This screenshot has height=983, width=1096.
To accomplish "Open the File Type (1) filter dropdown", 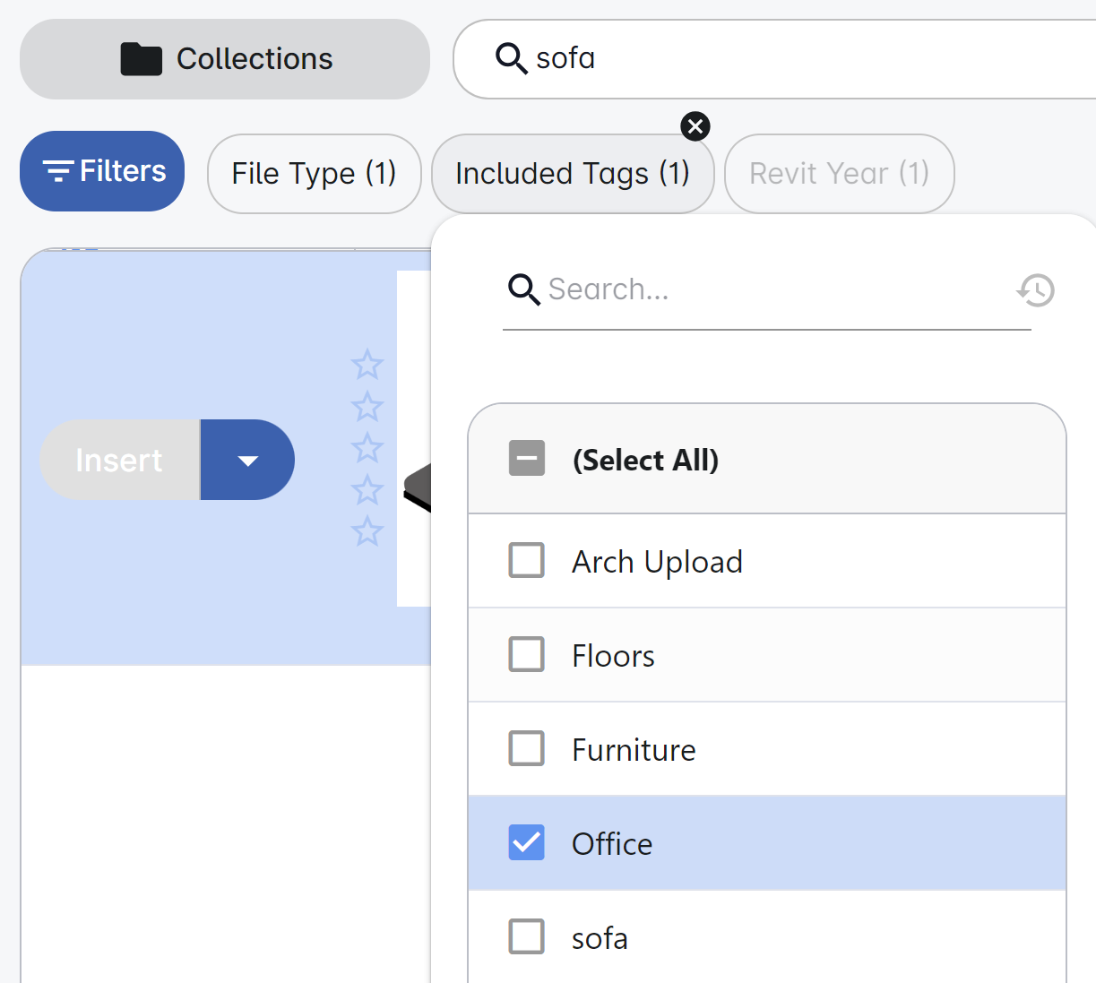I will (x=314, y=174).
